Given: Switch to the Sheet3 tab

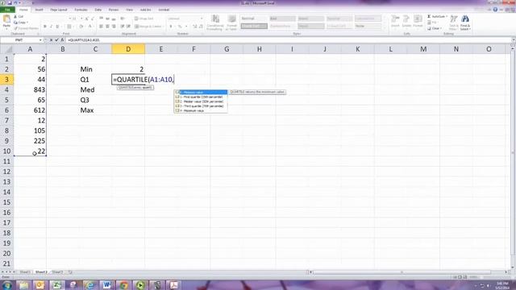Looking at the screenshot, I should [x=57, y=272].
